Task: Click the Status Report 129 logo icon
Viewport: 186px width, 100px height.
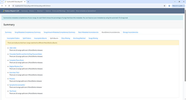Action: [3, 11]
